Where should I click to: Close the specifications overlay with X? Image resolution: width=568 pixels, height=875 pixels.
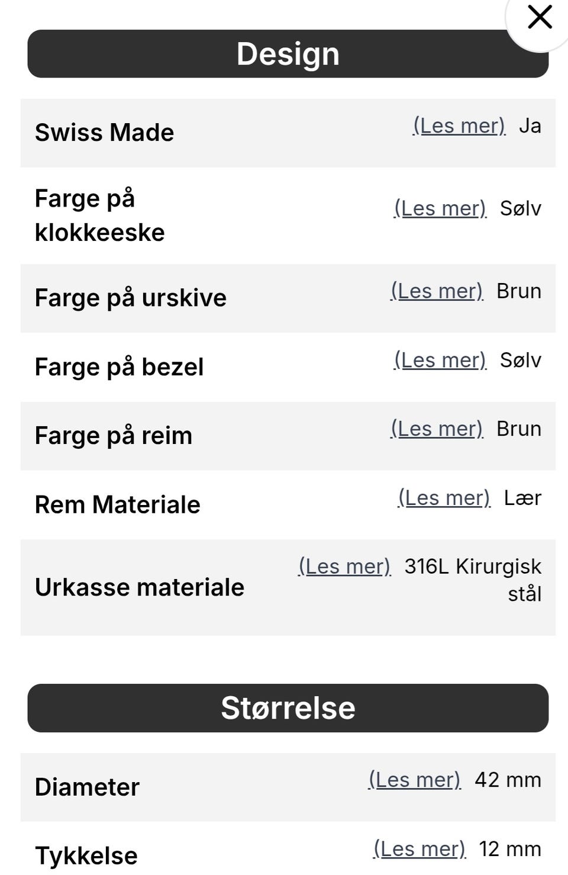point(539,17)
